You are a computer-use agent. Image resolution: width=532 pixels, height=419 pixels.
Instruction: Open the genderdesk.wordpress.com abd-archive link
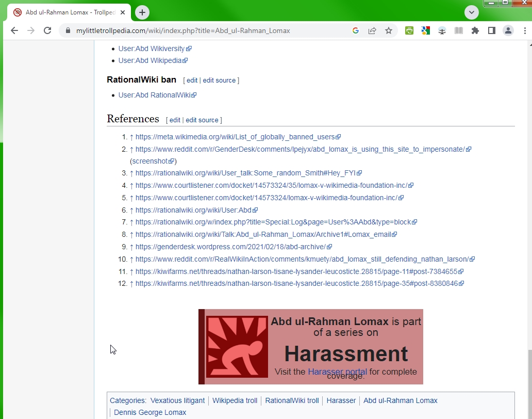coord(234,247)
